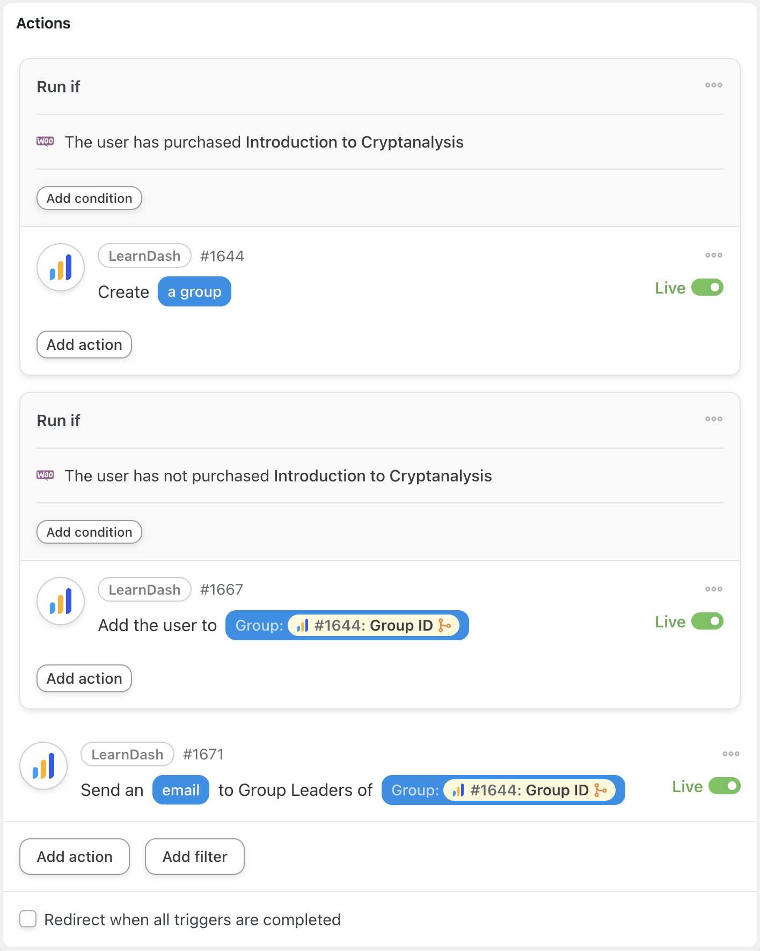Click Add filter button
The width and height of the screenshot is (760, 951).
tap(195, 857)
